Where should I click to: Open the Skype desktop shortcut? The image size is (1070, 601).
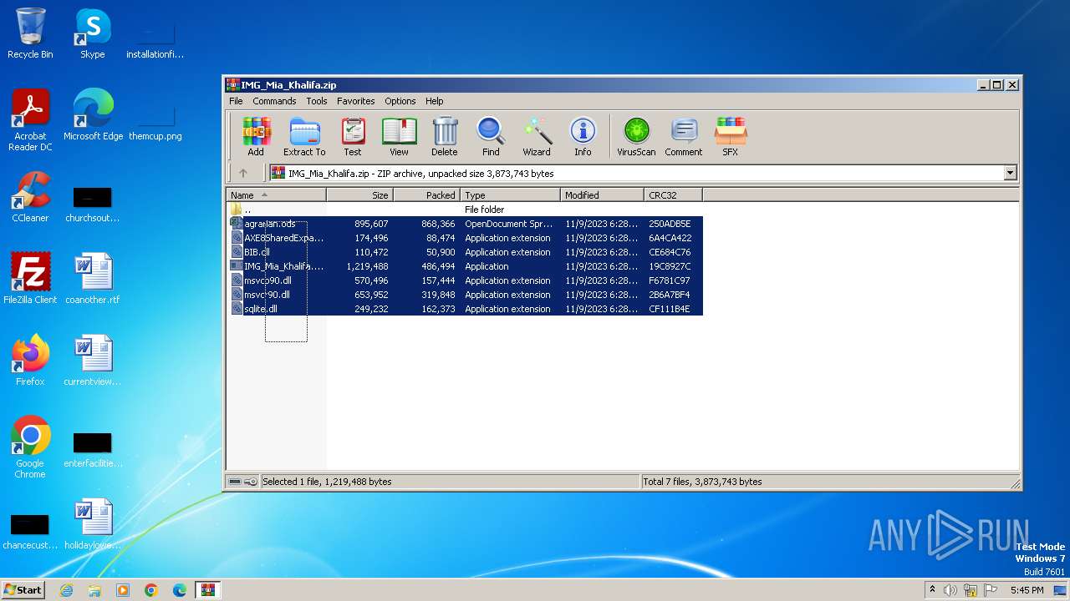93,33
